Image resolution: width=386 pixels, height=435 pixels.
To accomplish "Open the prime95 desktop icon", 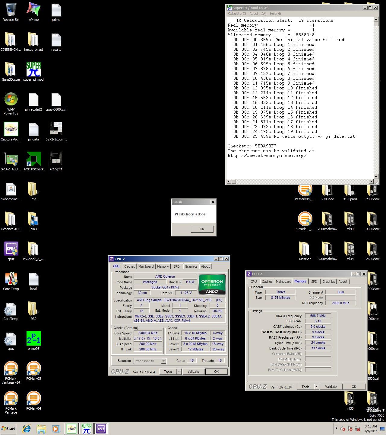I will tap(33, 341).
